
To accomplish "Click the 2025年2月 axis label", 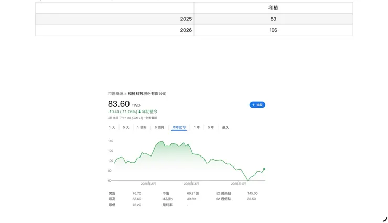I will click(148, 184).
